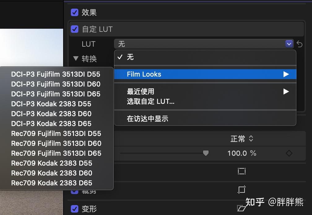Click the dashed bounding-box transform icon
Screen dimensions: 312x215
241,171
